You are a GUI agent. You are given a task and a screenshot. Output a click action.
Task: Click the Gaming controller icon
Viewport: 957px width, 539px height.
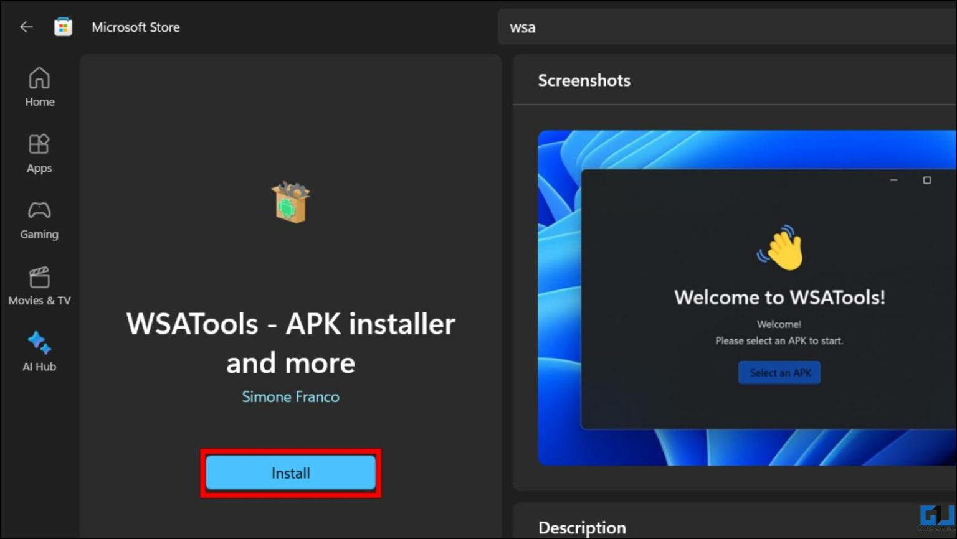39,210
